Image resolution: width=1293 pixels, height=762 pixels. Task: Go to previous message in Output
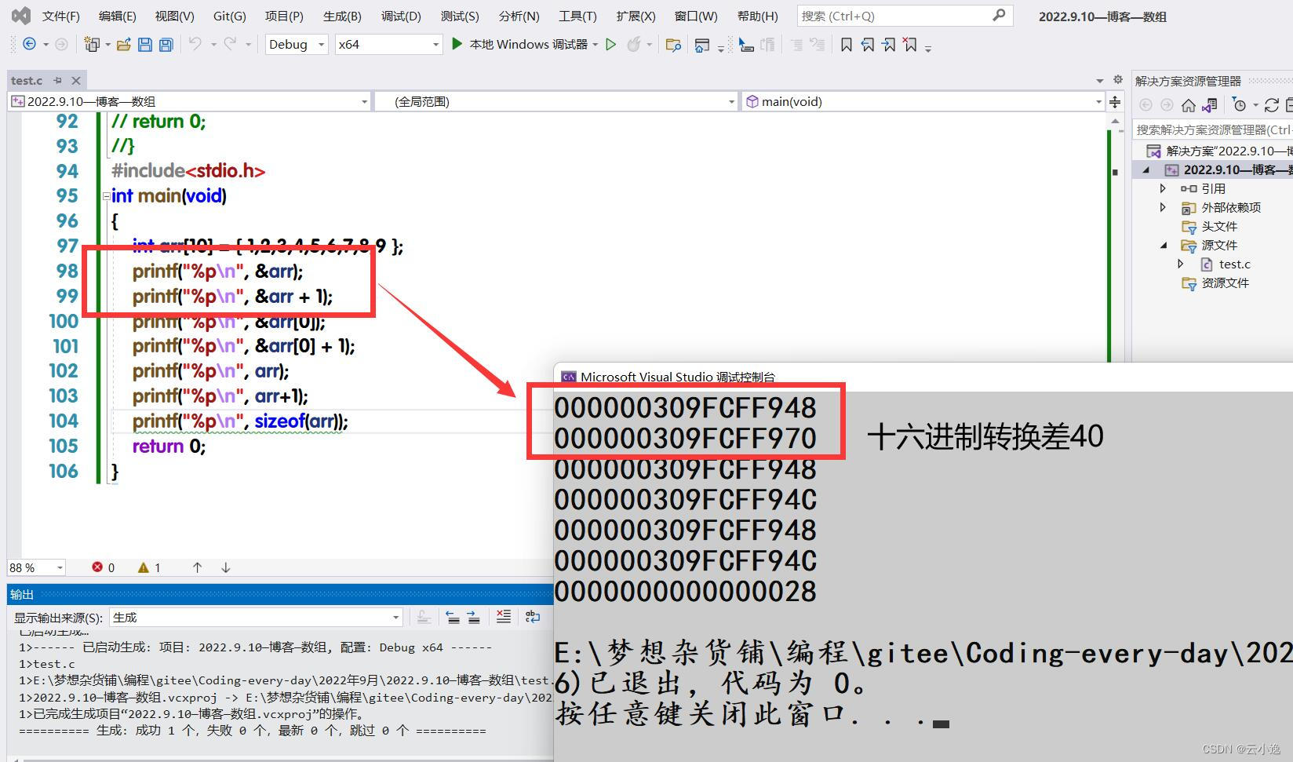[x=453, y=618]
